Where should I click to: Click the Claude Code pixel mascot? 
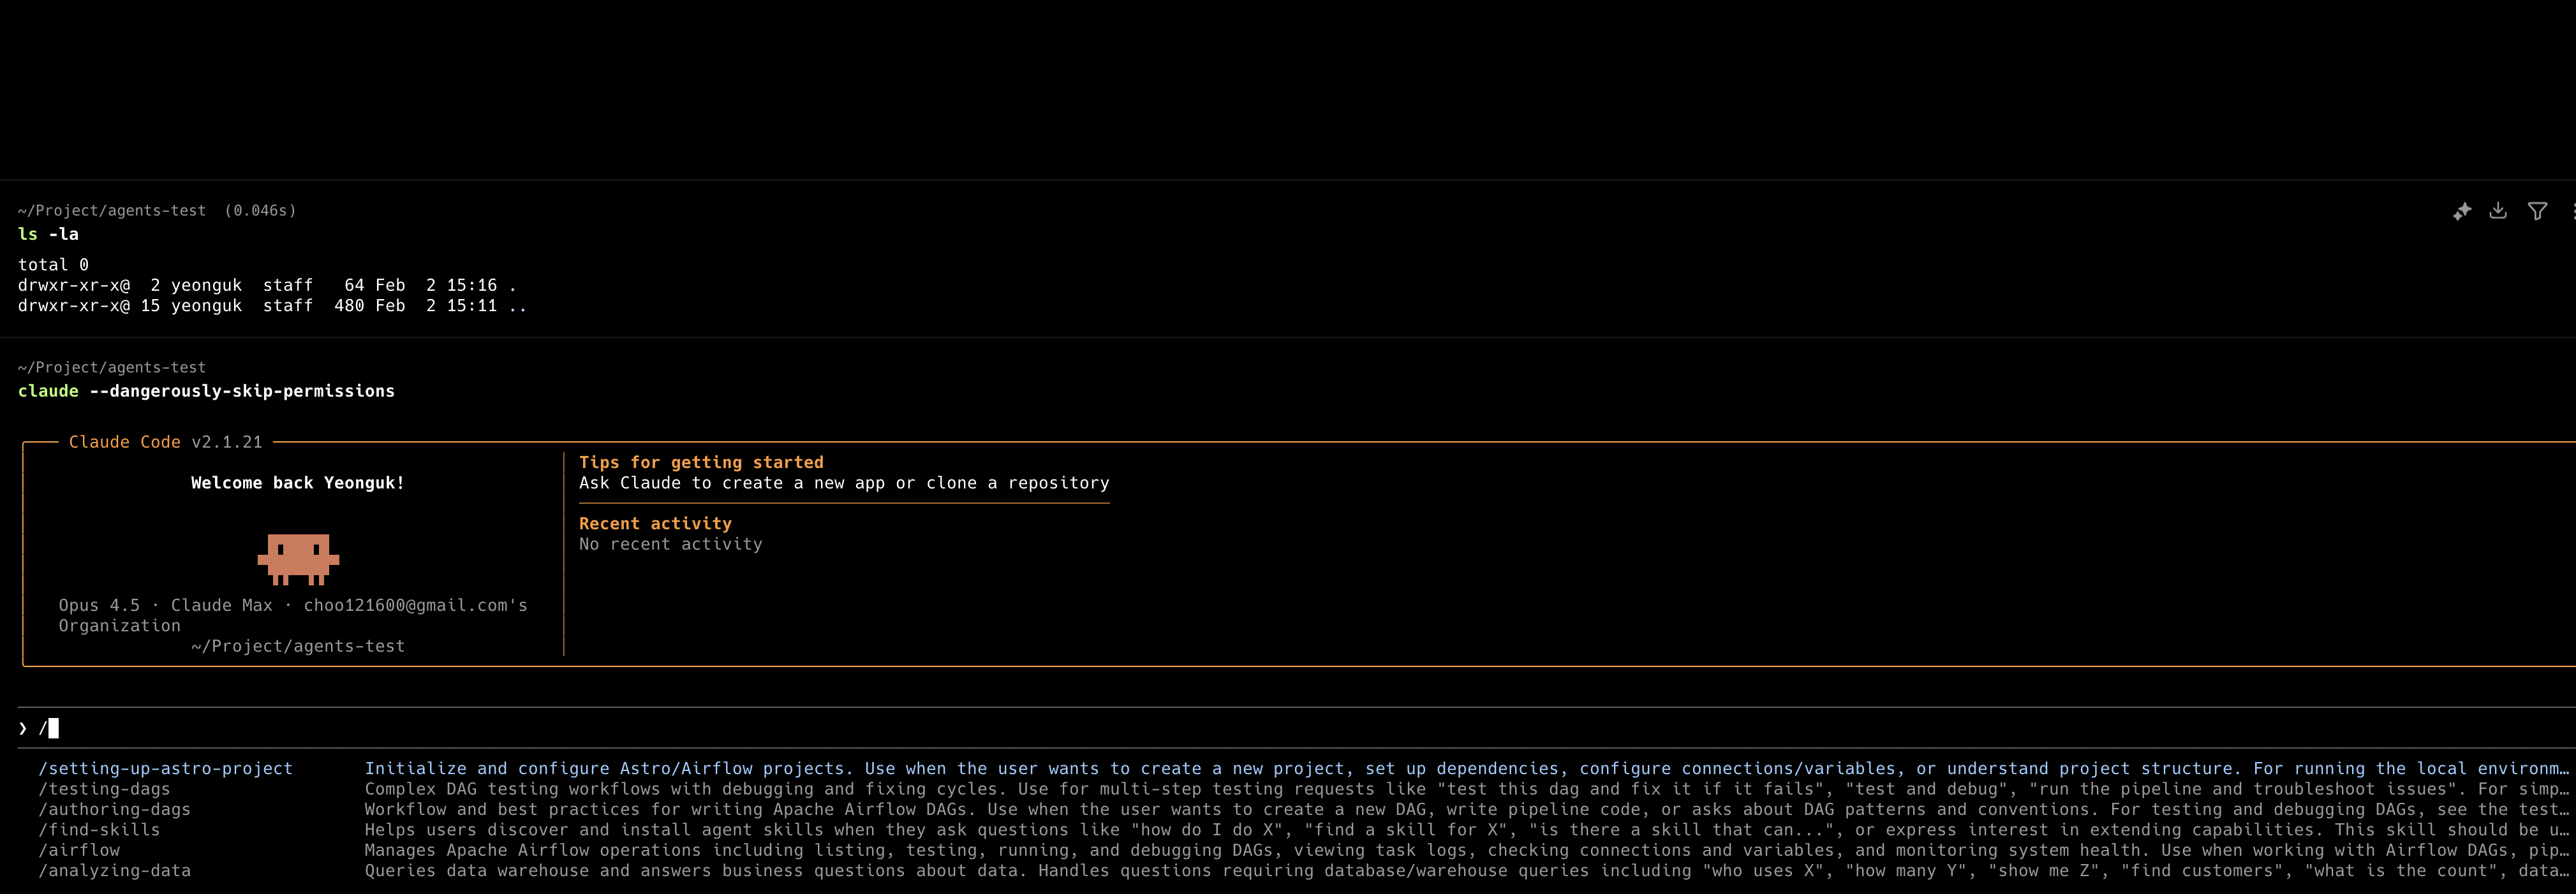[x=298, y=558]
